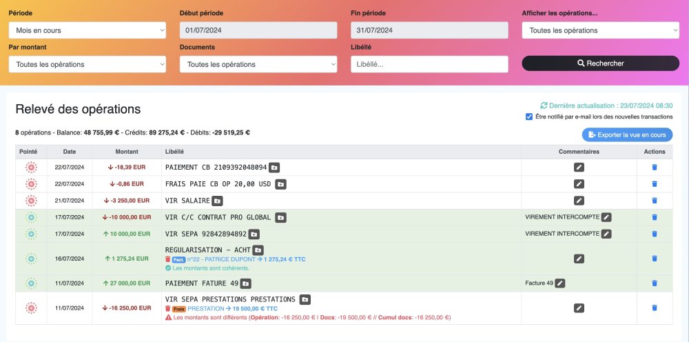Viewport: 689px width, 342px height.
Task: Export view with Exporter la vue en cours
Action: point(627,134)
